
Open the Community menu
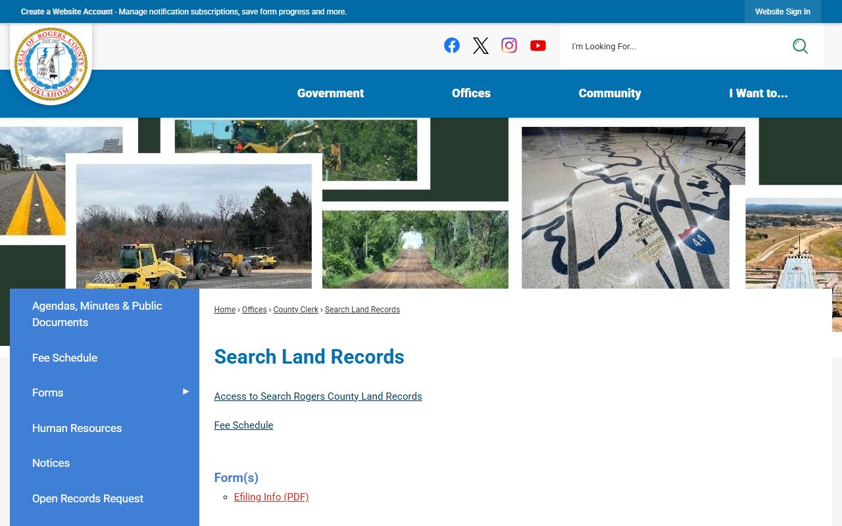tap(610, 93)
